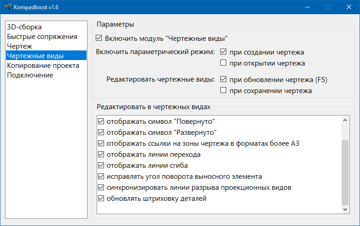The height and width of the screenshot is (226, 360).
Task: Click the scroll down arrow of the list
Action: (345, 209)
